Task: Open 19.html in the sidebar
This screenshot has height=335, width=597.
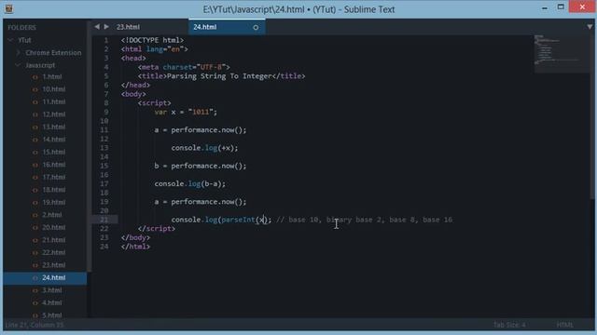Action: (x=54, y=202)
